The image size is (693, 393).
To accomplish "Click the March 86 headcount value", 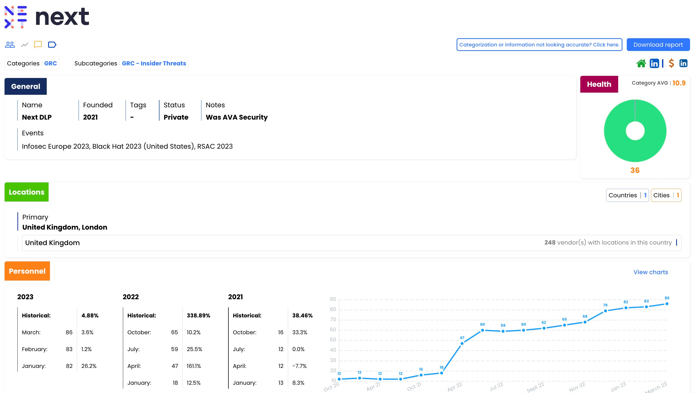I will pos(69,332).
